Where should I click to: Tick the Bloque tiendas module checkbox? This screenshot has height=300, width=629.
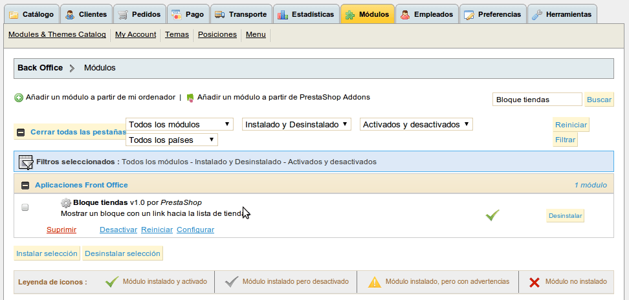click(x=25, y=208)
